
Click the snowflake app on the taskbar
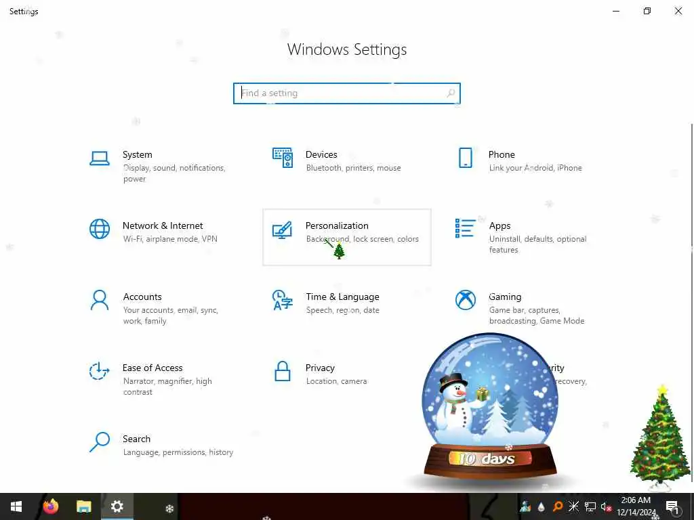[169, 508]
